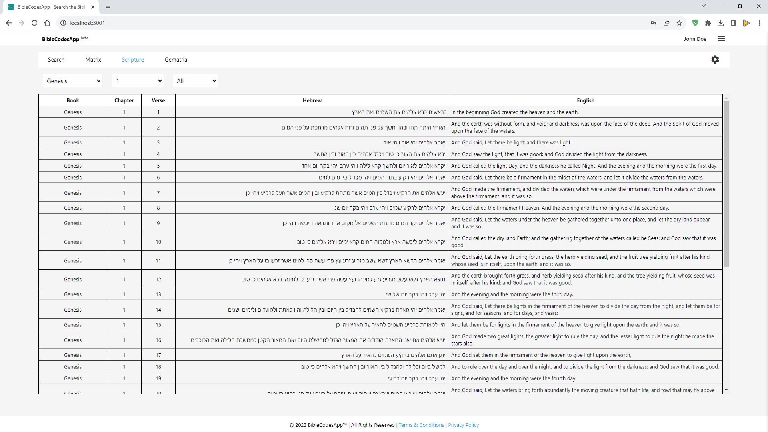This screenshot has height=432, width=768.
Task: Click the share page icon
Action: point(666,23)
